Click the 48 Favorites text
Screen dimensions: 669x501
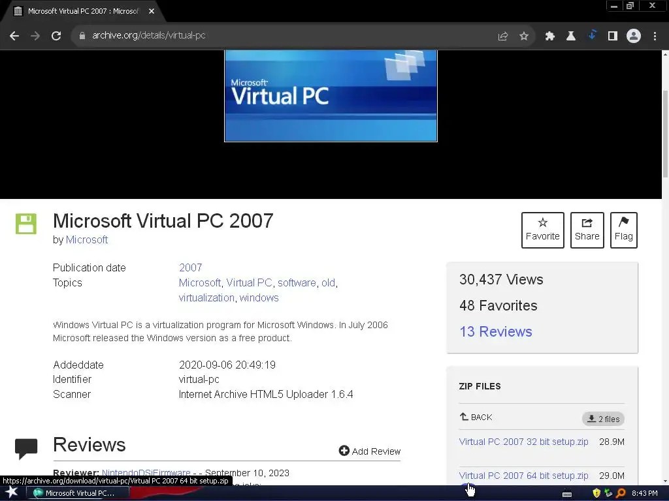pyautogui.click(x=498, y=305)
